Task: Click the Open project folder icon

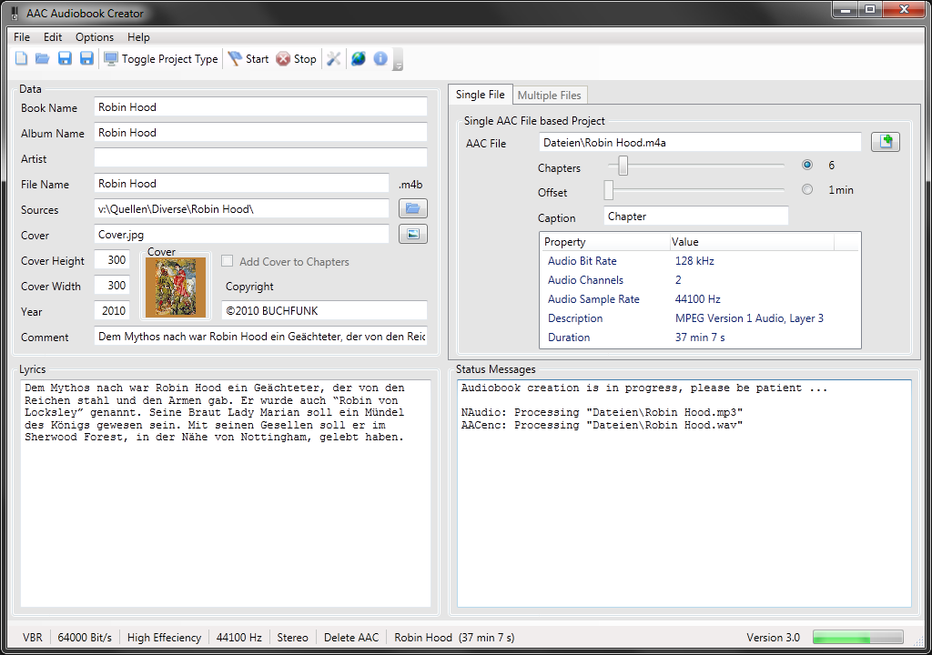Action: tap(42, 59)
